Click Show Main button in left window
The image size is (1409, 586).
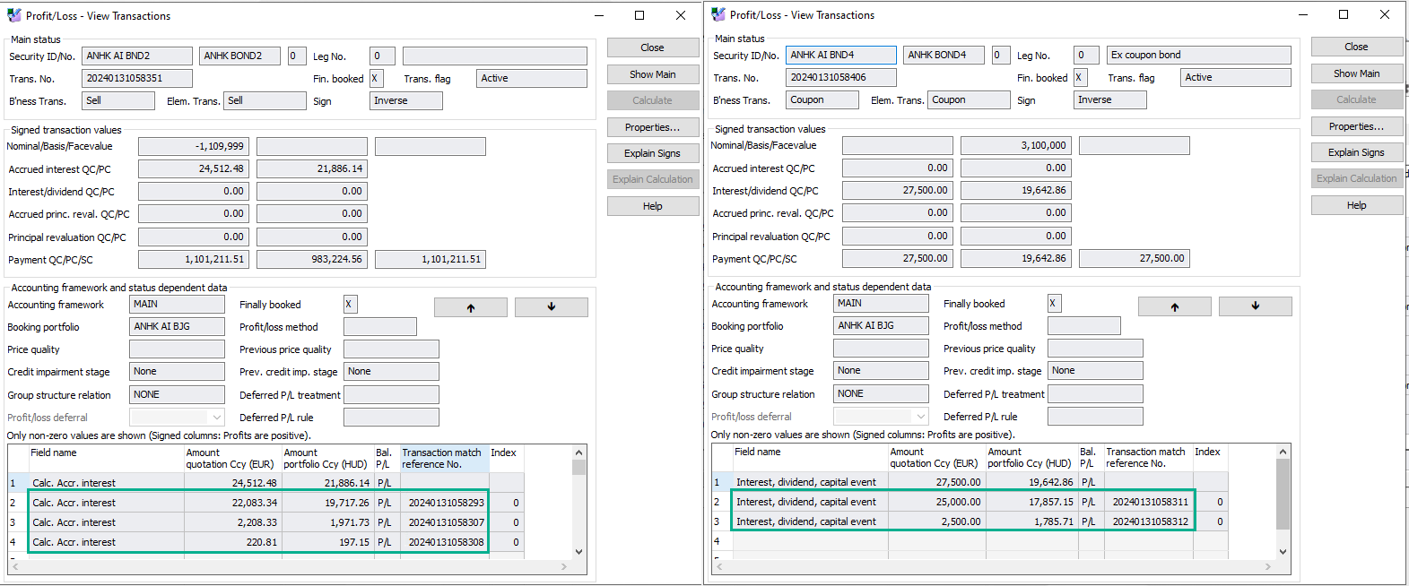(x=653, y=74)
